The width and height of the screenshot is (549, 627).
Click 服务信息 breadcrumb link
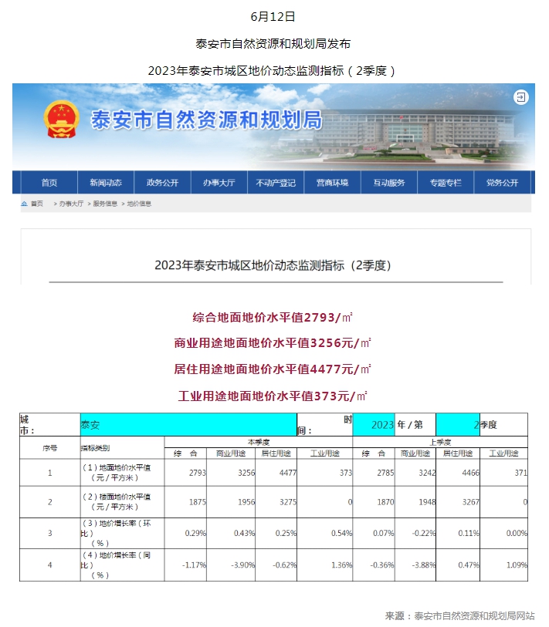105,204
